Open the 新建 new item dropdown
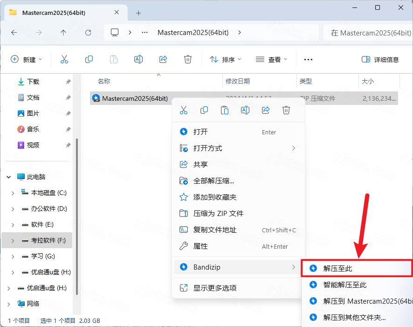 [26, 59]
